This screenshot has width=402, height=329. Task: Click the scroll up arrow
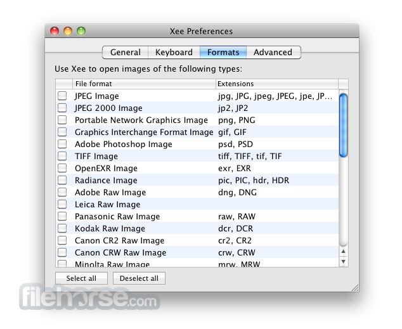[343, 252]
